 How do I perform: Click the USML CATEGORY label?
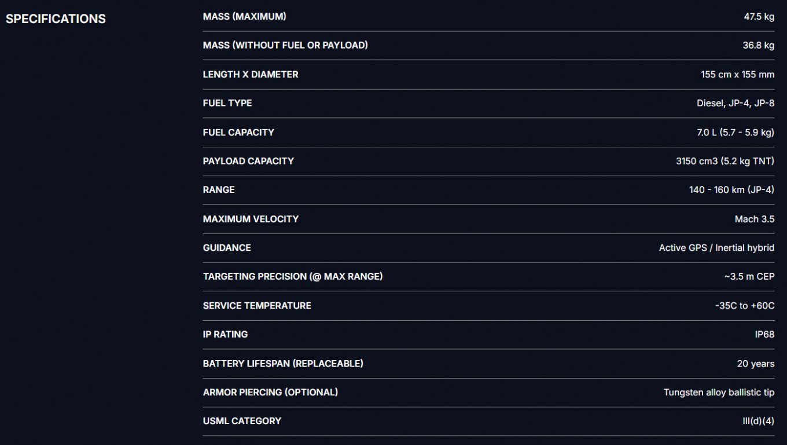click(242, 421)
